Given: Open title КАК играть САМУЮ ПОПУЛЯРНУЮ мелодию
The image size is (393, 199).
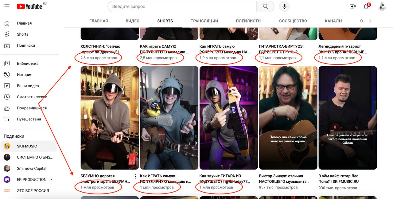Looking at the screenshot, I should point(164,49).
